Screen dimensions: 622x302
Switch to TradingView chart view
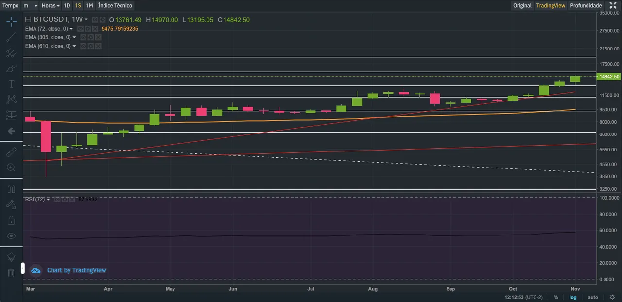[x=551, y=5]
